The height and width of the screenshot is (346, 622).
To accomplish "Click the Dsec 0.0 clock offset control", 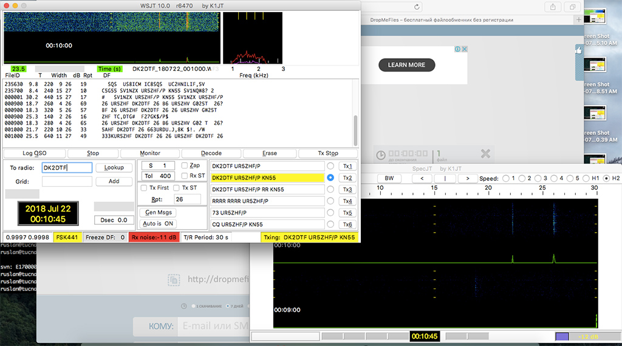I will pyautogui.click(x=114, y=220).
